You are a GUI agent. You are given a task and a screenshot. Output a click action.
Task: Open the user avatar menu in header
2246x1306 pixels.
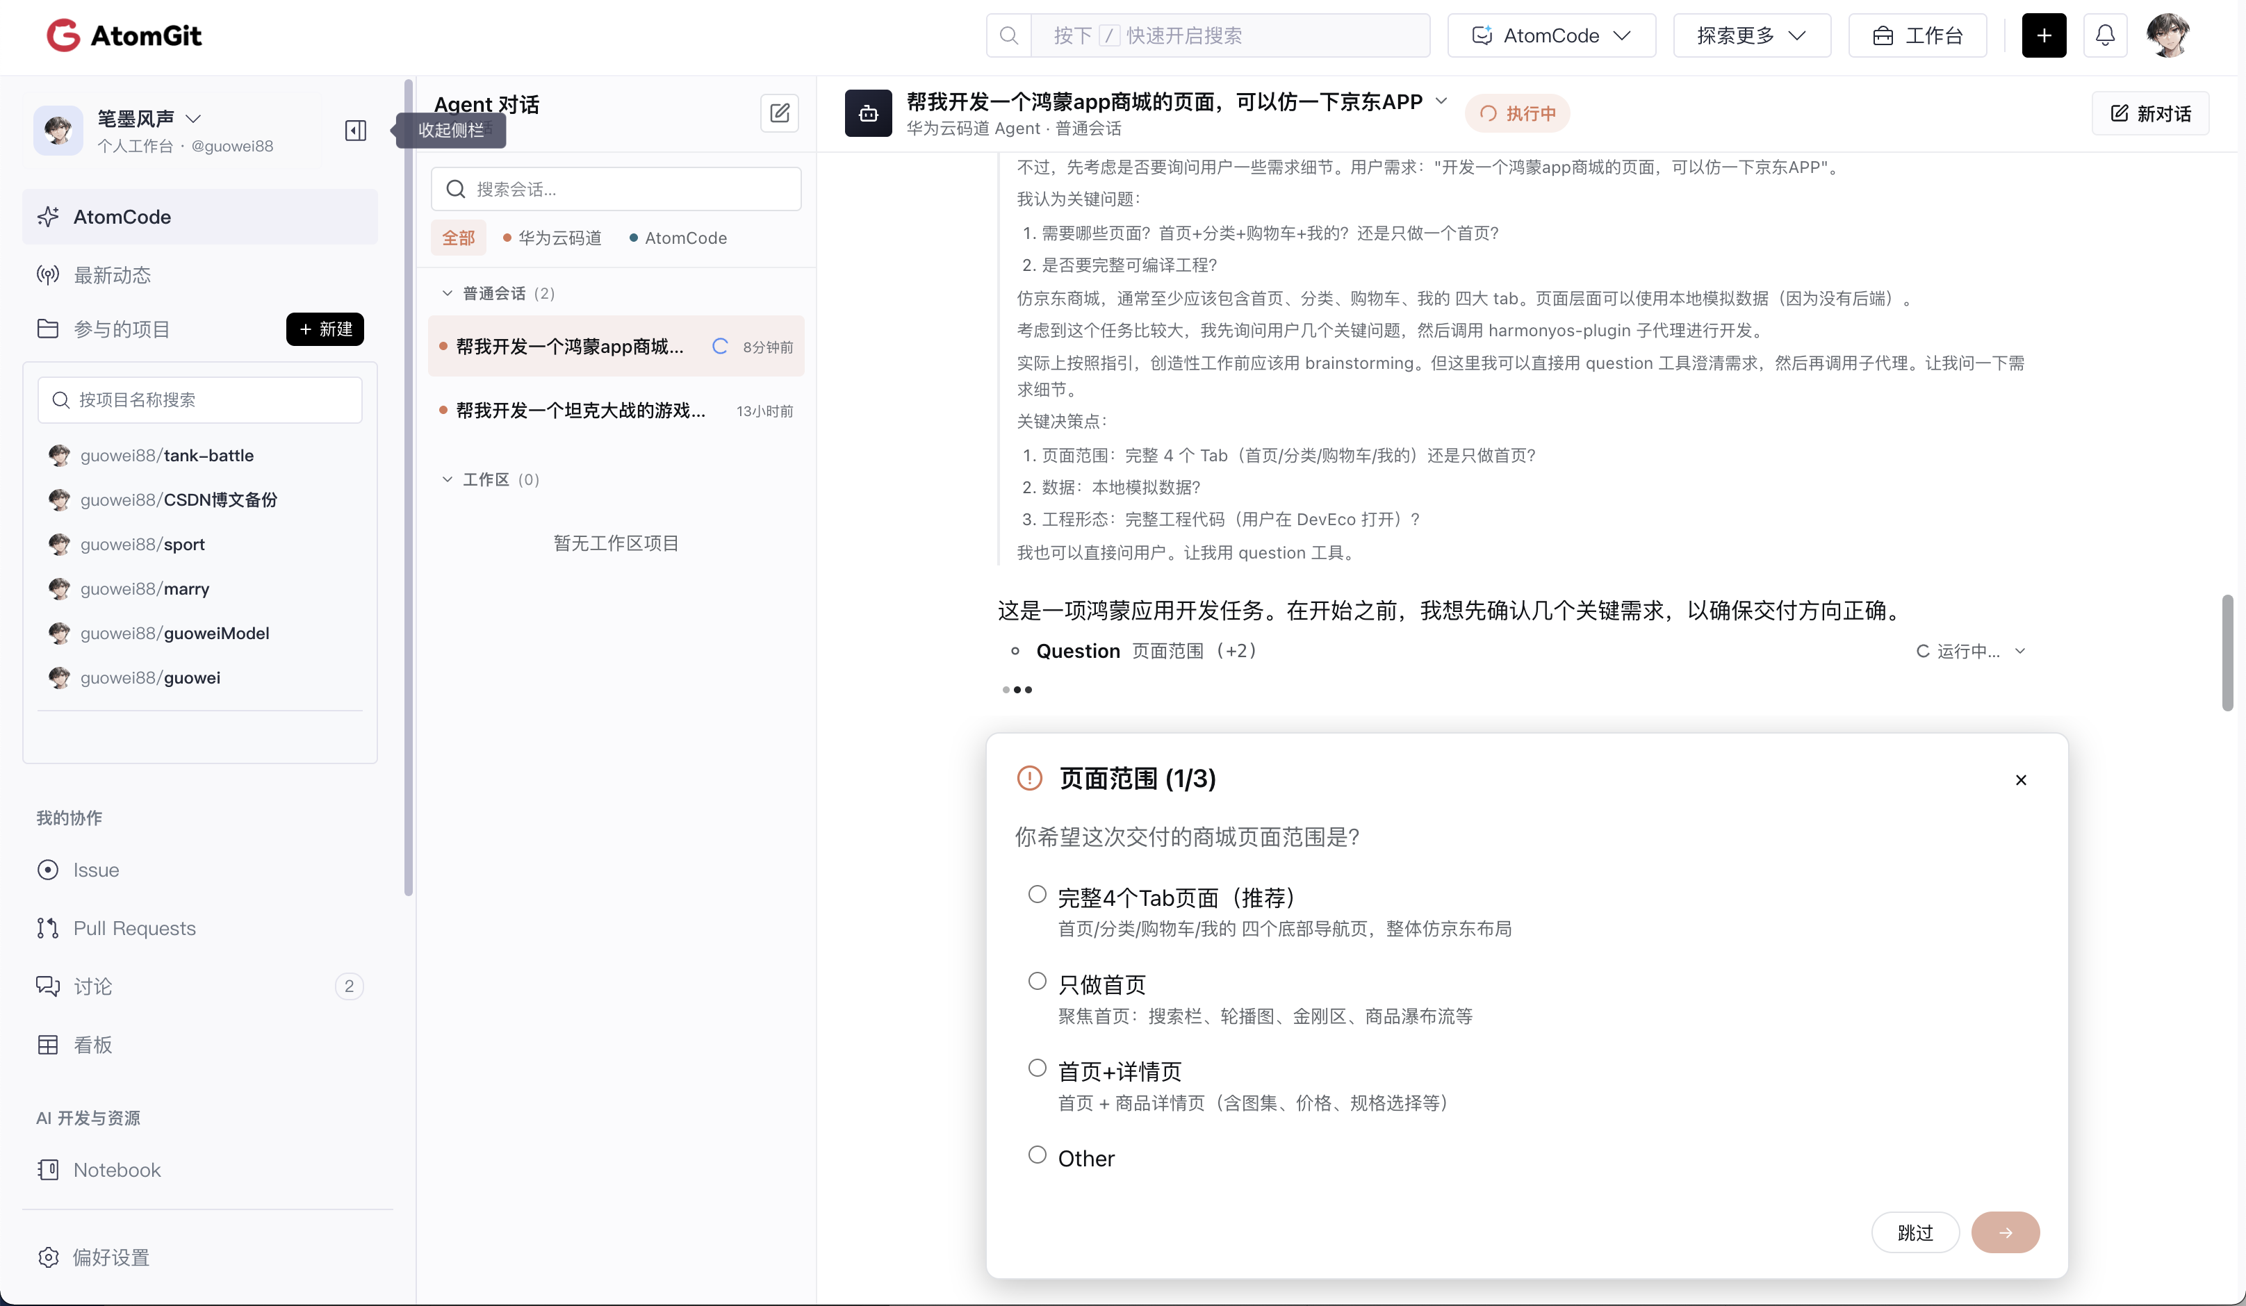tap(2167, 35)
